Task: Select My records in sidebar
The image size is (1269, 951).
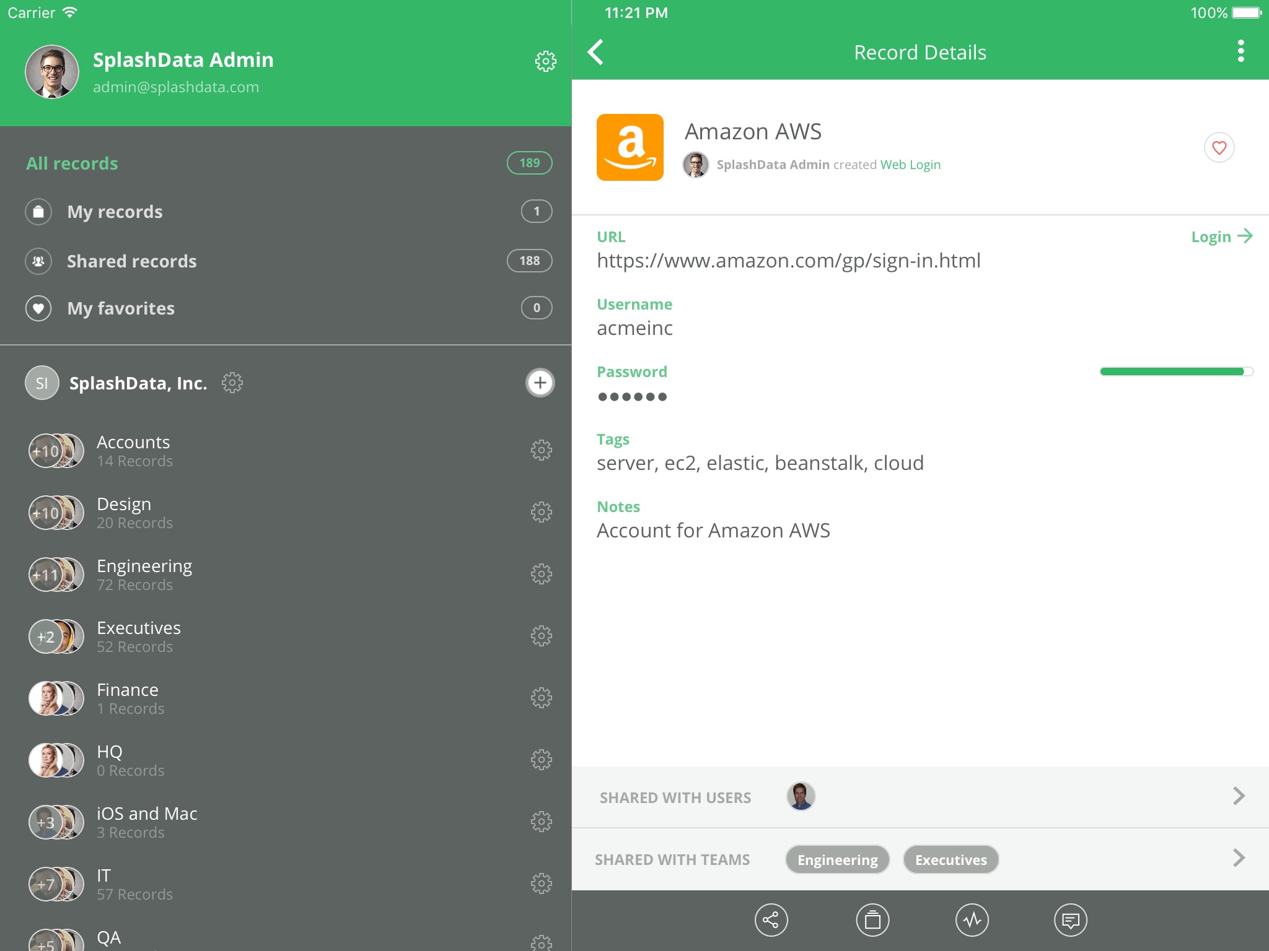Action: 115,212
